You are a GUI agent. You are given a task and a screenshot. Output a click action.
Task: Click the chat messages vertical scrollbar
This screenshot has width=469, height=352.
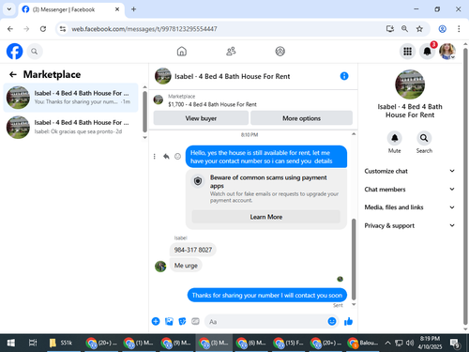point(354,259)
